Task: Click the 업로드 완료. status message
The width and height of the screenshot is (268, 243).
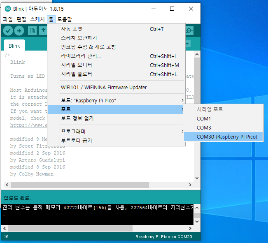Action: coord(17,198)
